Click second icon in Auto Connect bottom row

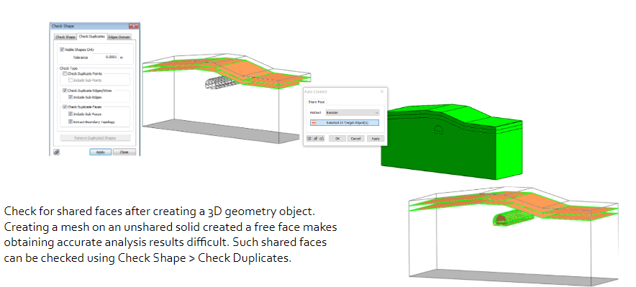[315, 139]
